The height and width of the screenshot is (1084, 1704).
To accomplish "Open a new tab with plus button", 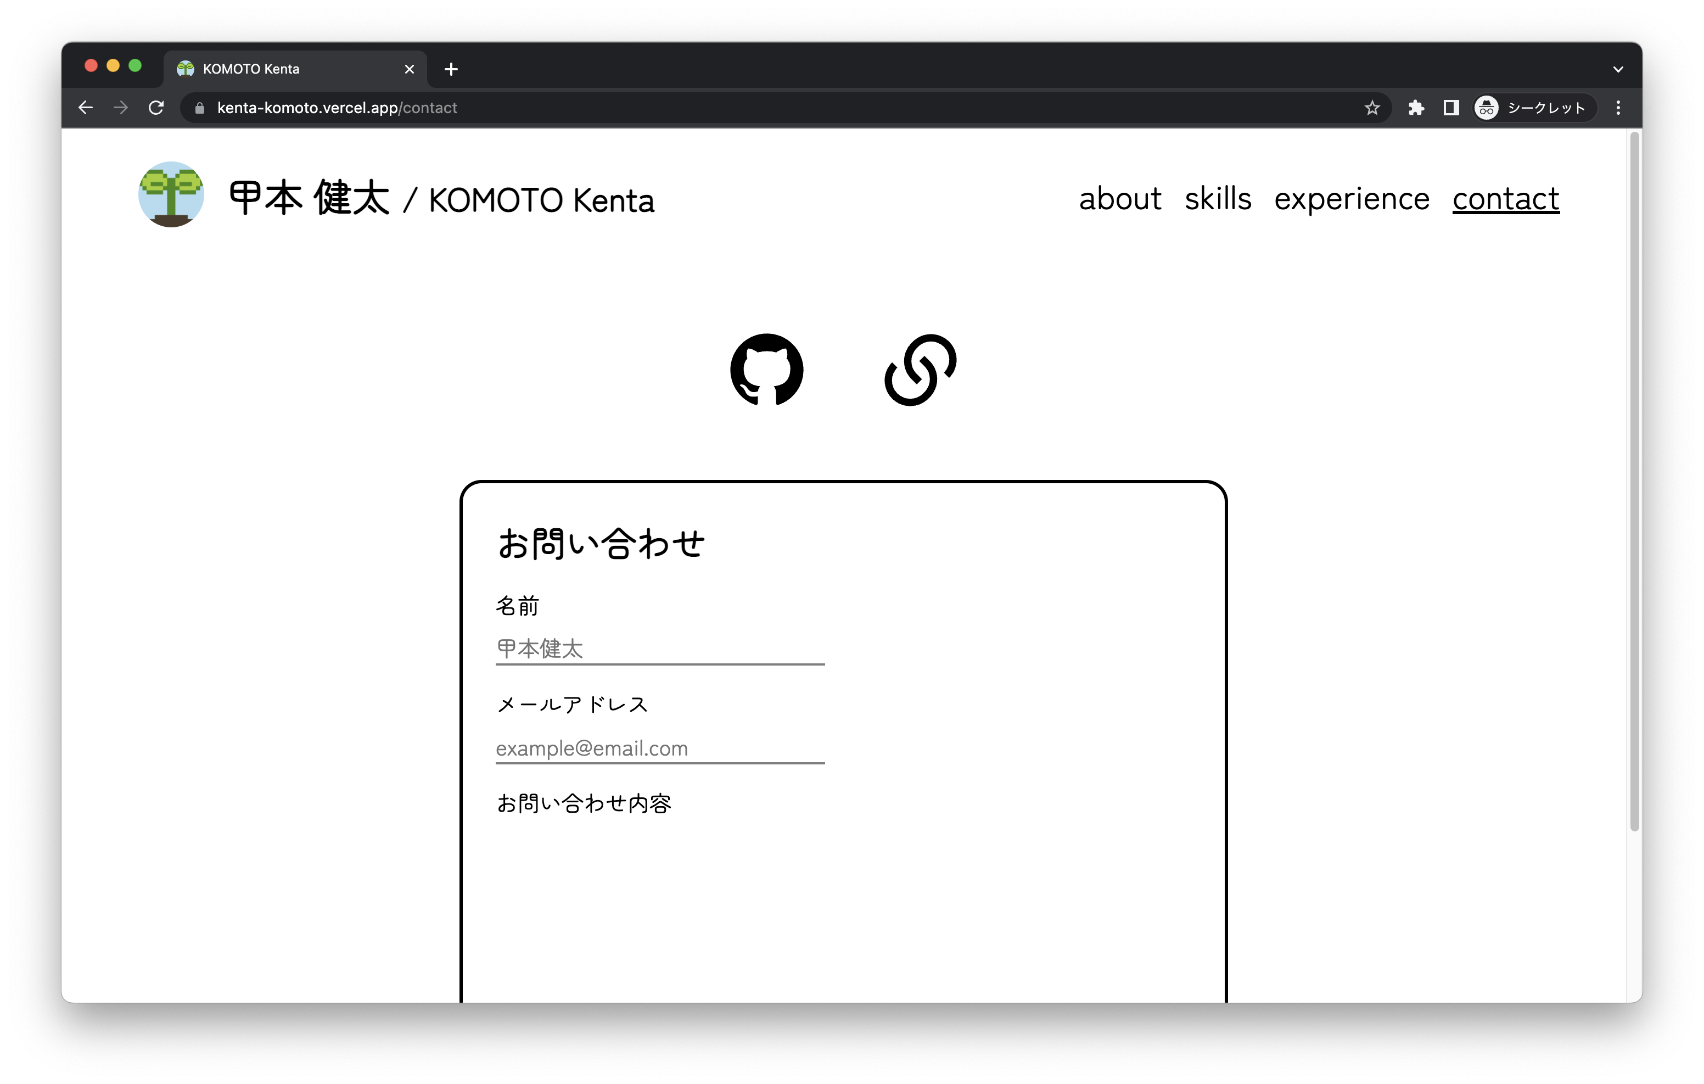I will [451, 69].
